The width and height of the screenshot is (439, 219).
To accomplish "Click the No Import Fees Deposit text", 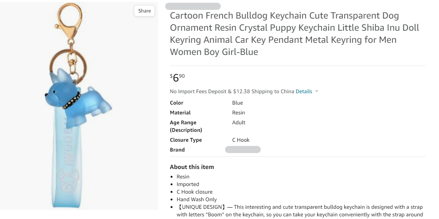I will [x=198, y=91].
